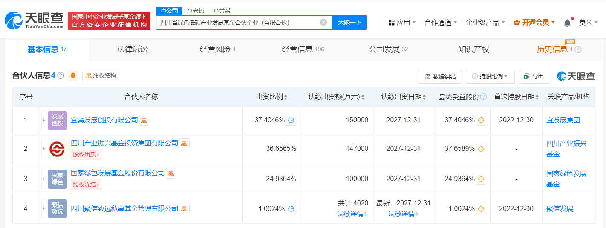The height and width of the screenshot is (228, 606).
Task: Select the 公司发展 tab
Action: click(x=388, y=49)
